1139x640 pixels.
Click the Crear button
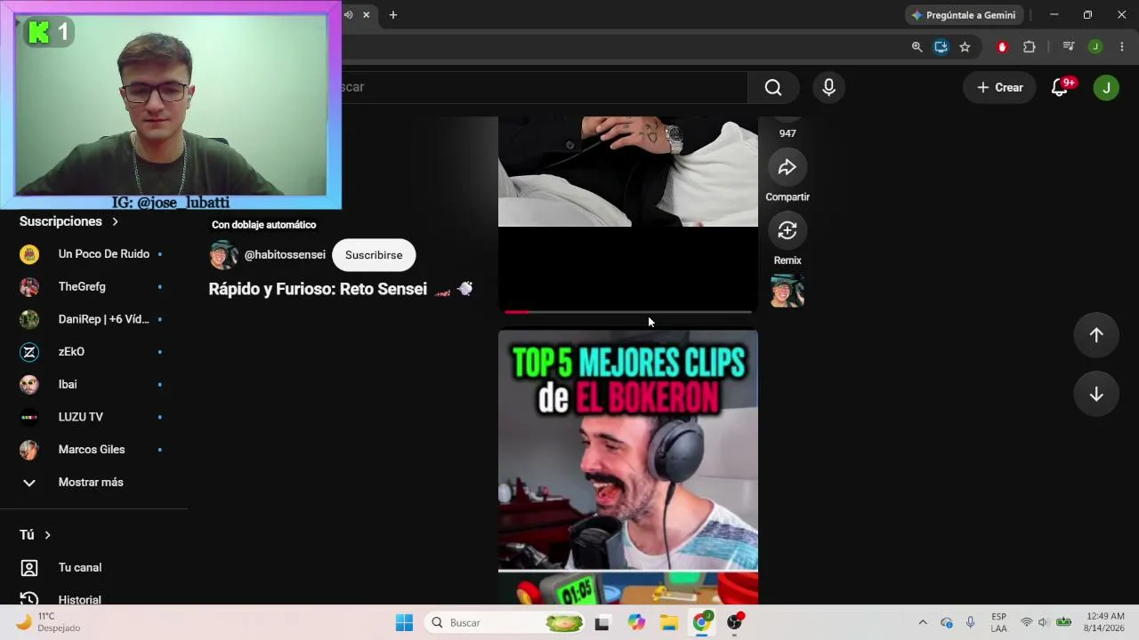pos(1000,87)
